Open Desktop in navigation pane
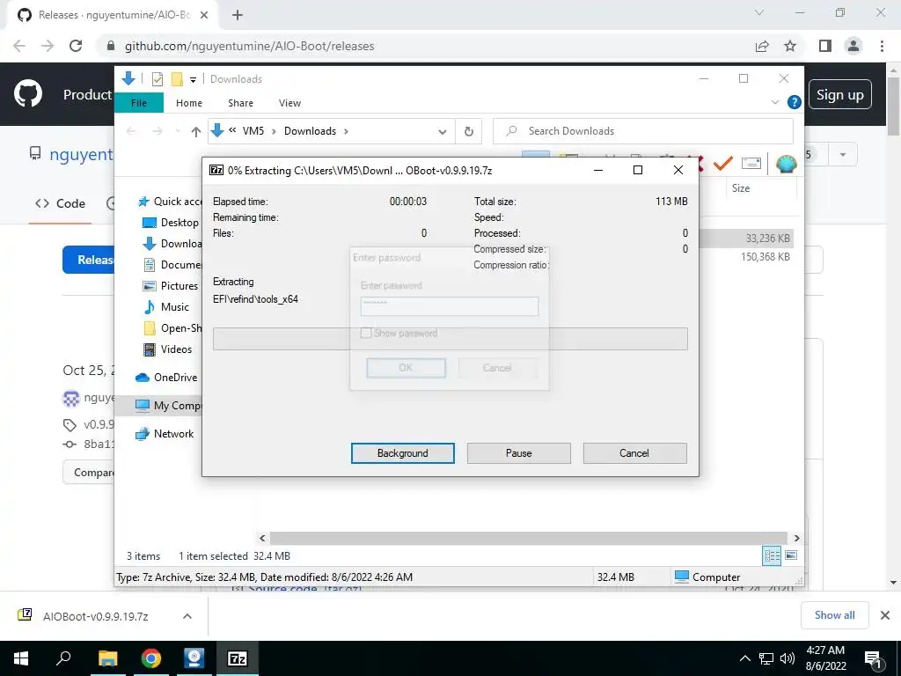The image size is (901, 676). coord(172,223)
